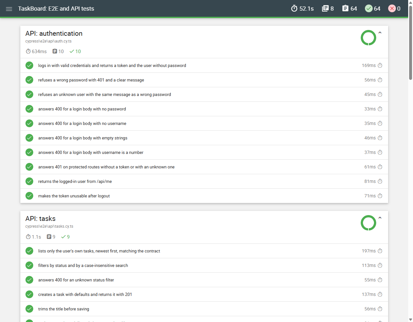Collapse the API: tasks suite
Image resolution: width=413 pixels, height=322 pixels.
(380, 218)
